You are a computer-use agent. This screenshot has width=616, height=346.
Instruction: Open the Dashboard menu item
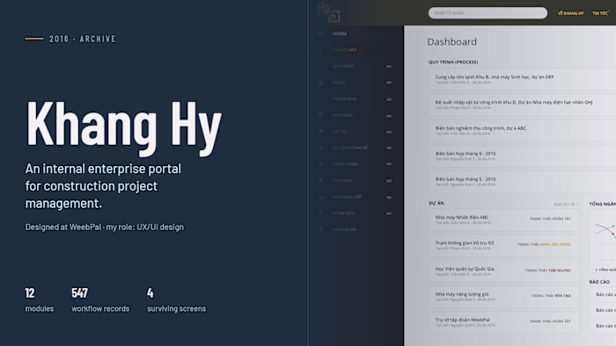344,50
